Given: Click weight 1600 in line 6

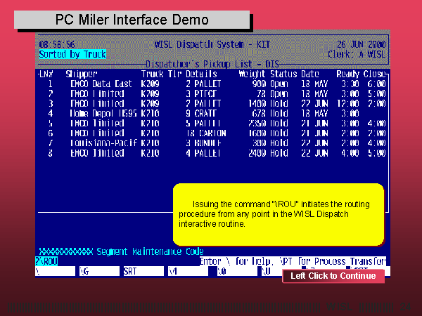Looking at the screenshot, I should [x=257, y=133].
